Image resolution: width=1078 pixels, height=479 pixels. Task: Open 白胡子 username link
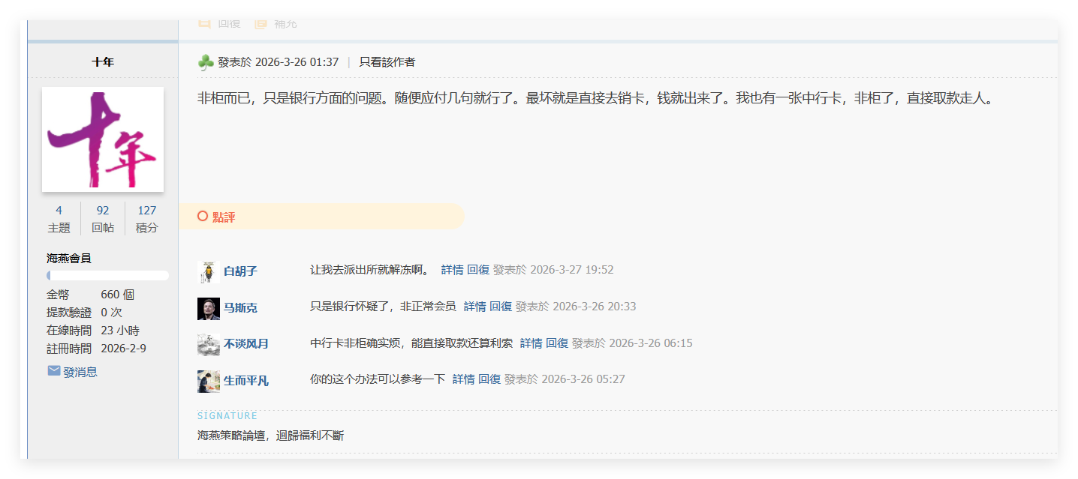tap(240, 271)
